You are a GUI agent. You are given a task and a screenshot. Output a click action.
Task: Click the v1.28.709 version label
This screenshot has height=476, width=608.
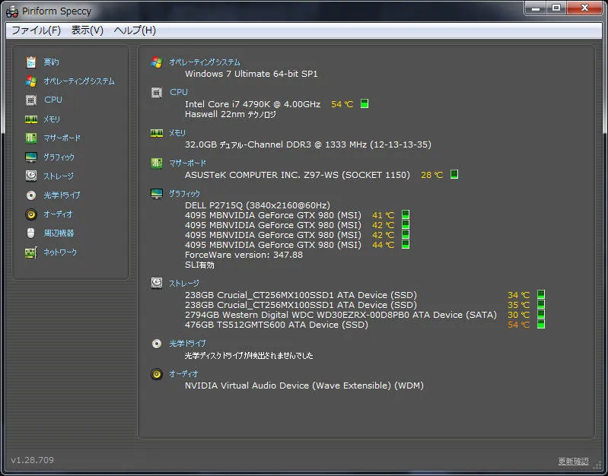[x=32, y=460]
